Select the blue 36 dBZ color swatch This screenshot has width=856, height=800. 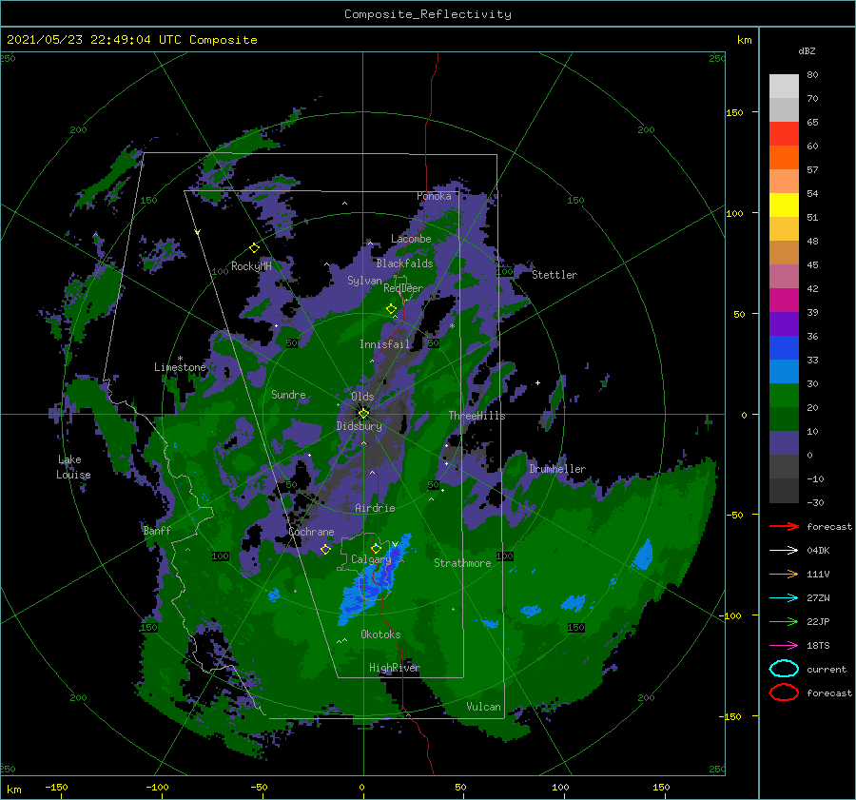784,347
